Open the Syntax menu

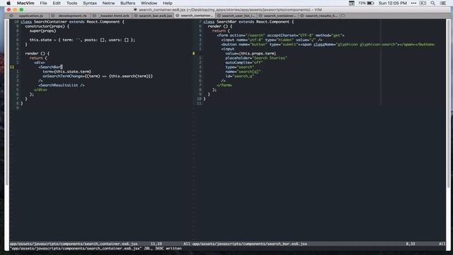coord(90,3)
